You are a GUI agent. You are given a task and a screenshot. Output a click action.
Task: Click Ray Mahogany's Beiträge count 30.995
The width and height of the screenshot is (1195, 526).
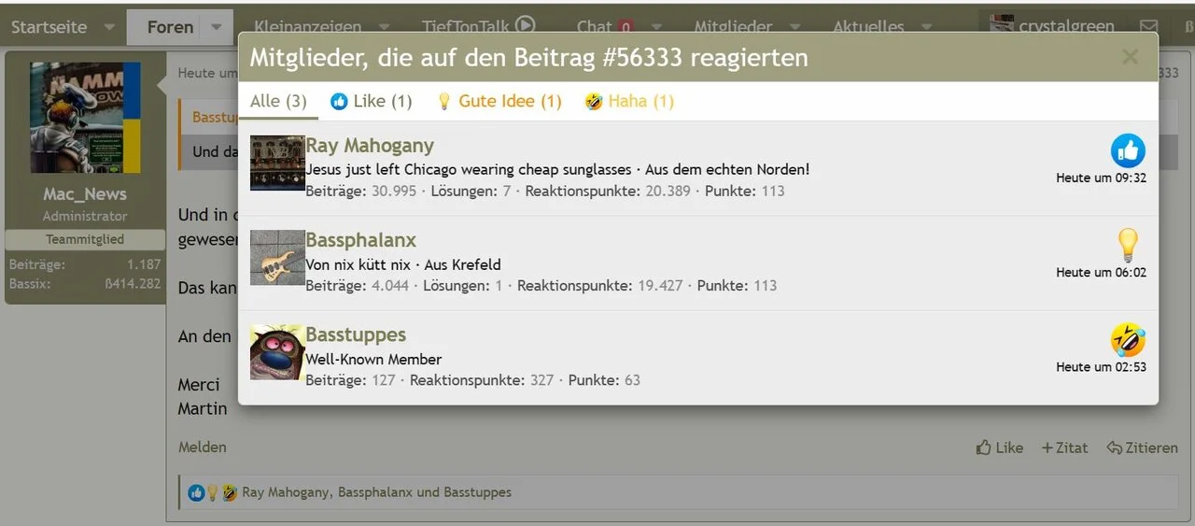pyautogui.click(x=393, y=191)
